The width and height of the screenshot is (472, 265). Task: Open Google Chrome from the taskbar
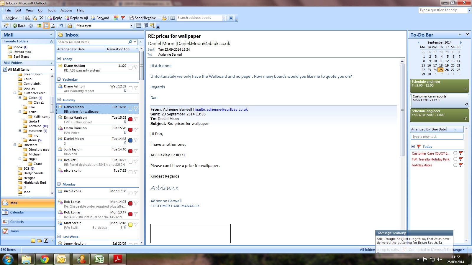[x=45, y=259]
